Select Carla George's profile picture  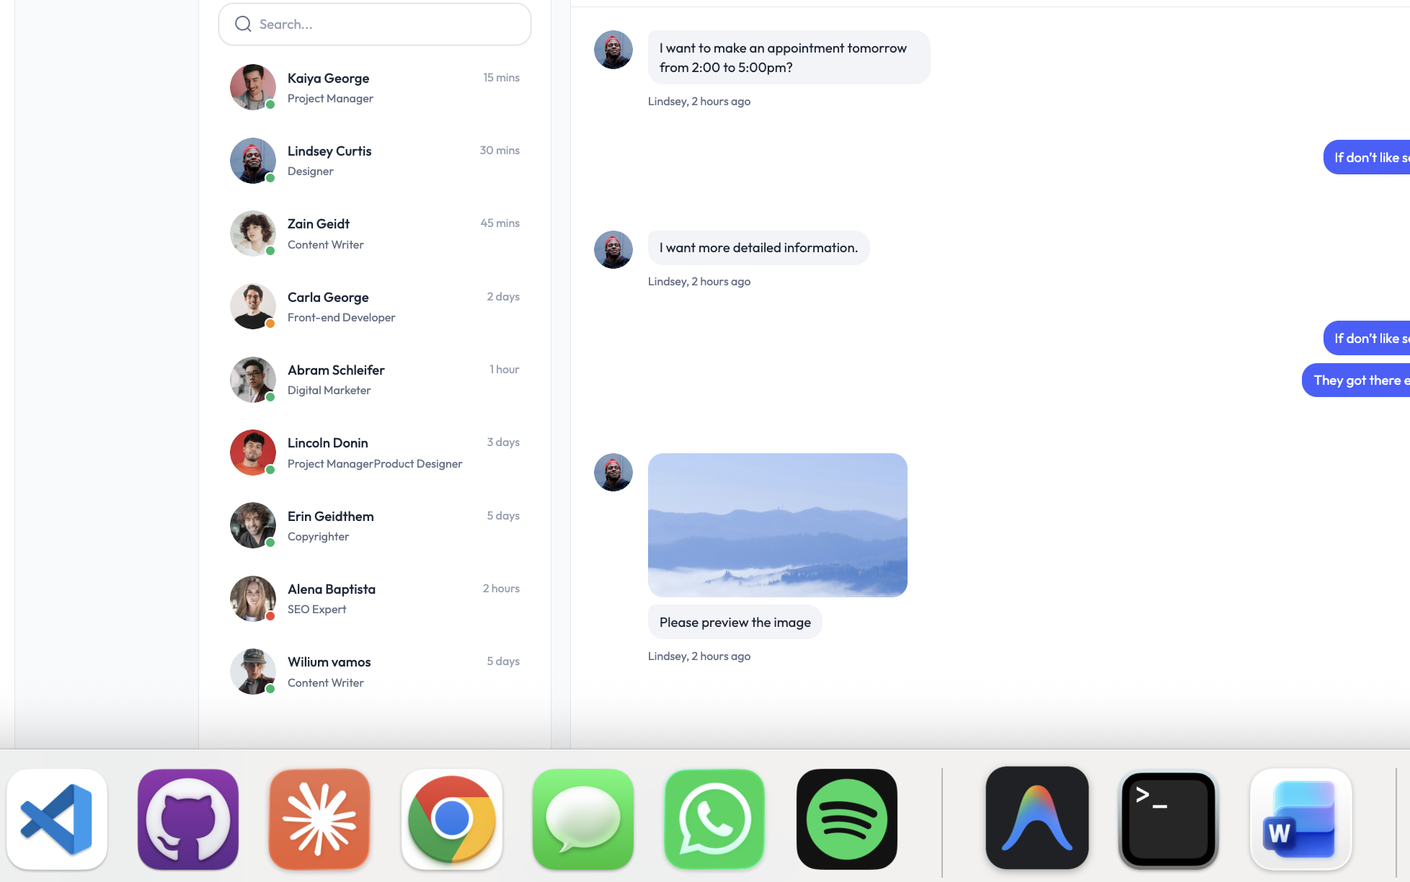pyautogui.click(x=252, y=306)
